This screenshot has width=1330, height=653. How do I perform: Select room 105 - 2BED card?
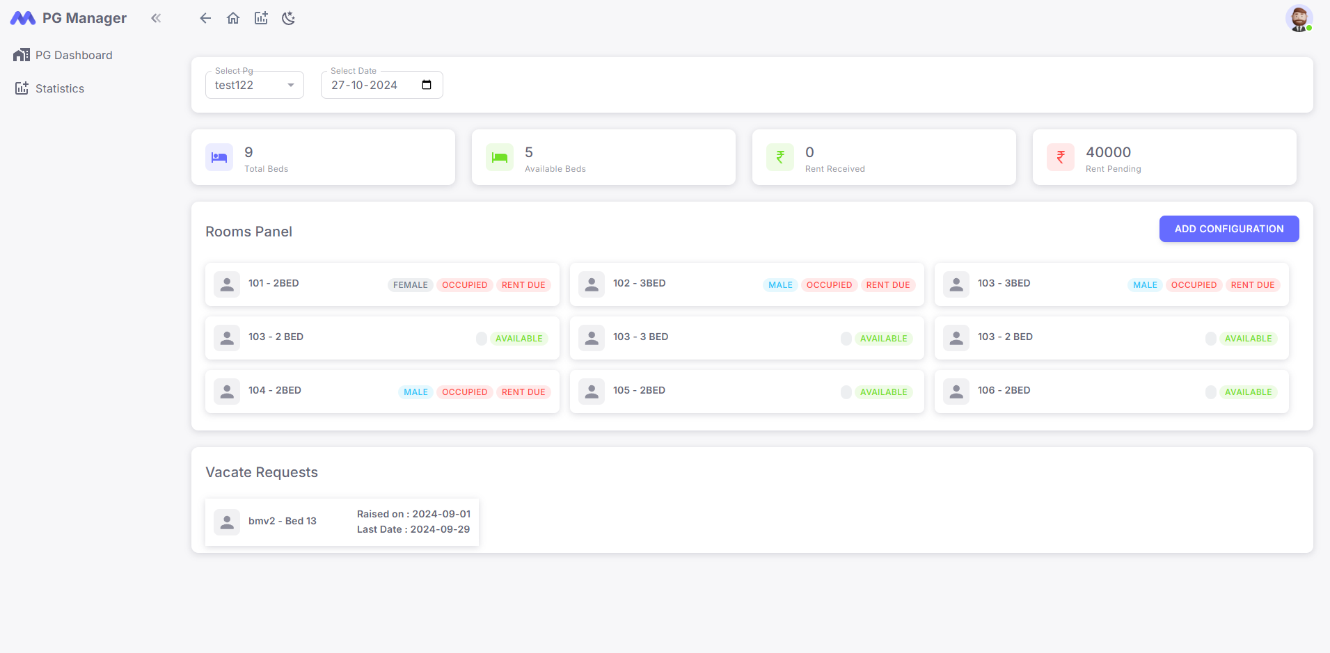pos(747,391)
